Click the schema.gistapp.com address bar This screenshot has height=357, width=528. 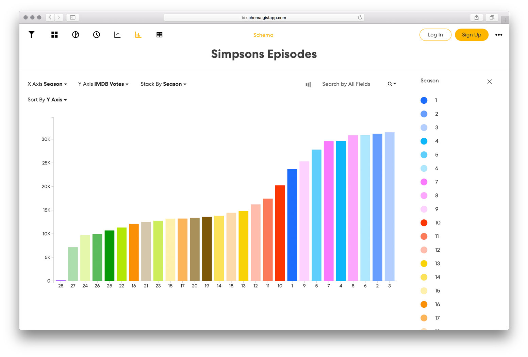(x=264, y=17)
